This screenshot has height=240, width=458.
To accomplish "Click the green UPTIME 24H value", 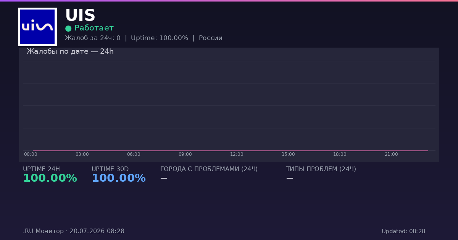I will [50, 178].
